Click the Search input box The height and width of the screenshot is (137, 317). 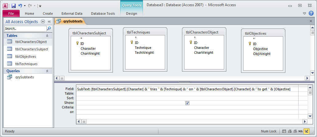click(x=25, y=28)
